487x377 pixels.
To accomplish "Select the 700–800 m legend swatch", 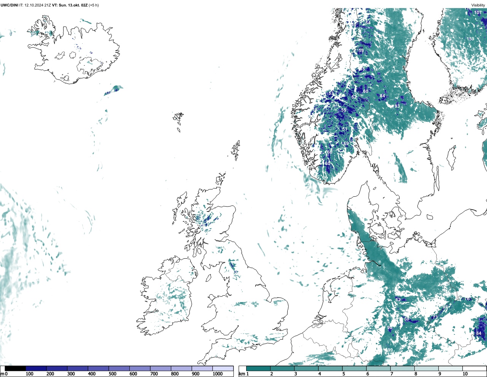I will 161,368.
